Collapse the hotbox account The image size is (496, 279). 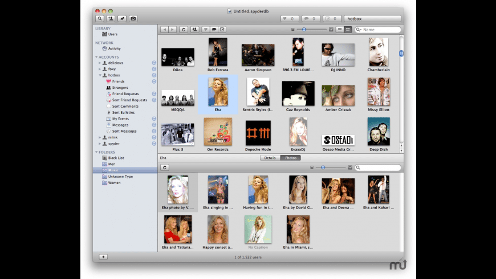click(100, 75)
